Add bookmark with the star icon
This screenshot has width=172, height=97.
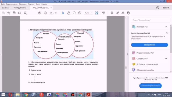click(9, 13)
